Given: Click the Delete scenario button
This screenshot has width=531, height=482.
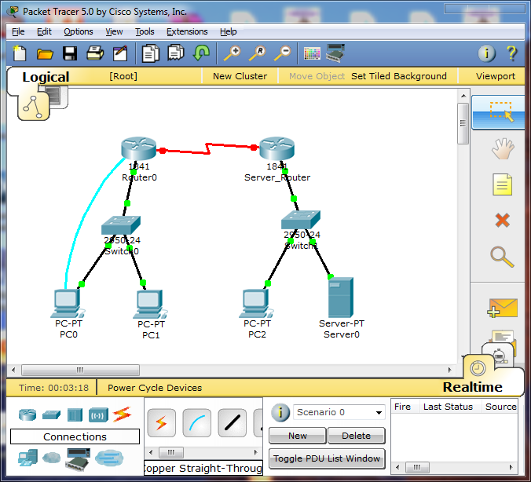Looking at the screenshot, I should coord(357,436).
